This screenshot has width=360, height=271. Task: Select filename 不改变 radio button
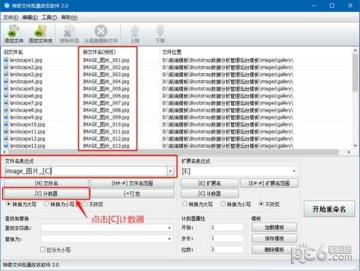[85, 204]
